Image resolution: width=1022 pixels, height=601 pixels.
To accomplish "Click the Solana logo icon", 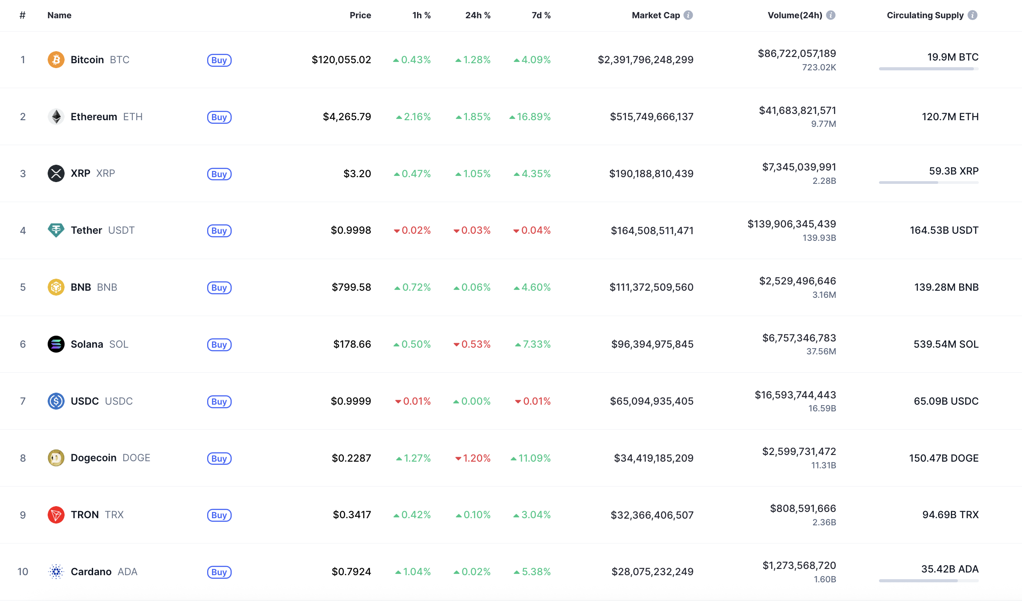I will point(56,344).
